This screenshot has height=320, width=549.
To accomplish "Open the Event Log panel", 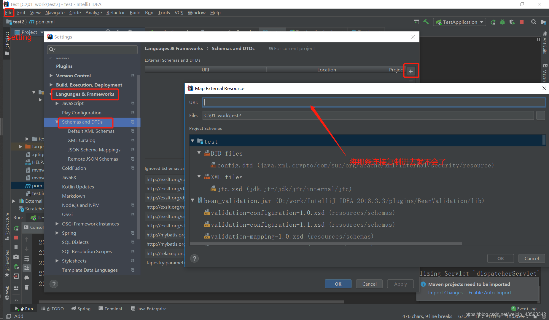I will click(x=524, y=308).
